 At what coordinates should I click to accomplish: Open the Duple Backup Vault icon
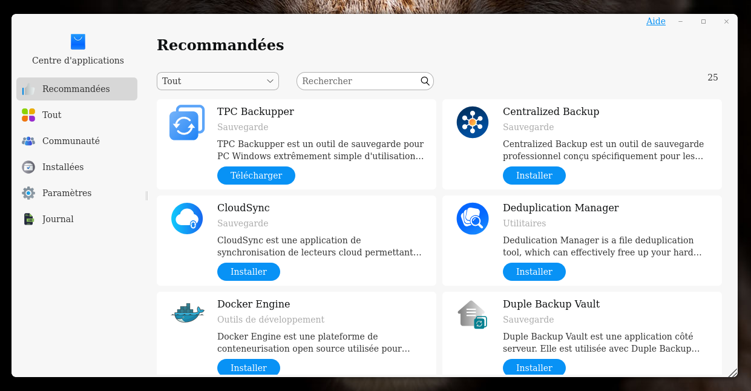pyautogui.click(x=472, y=315)
